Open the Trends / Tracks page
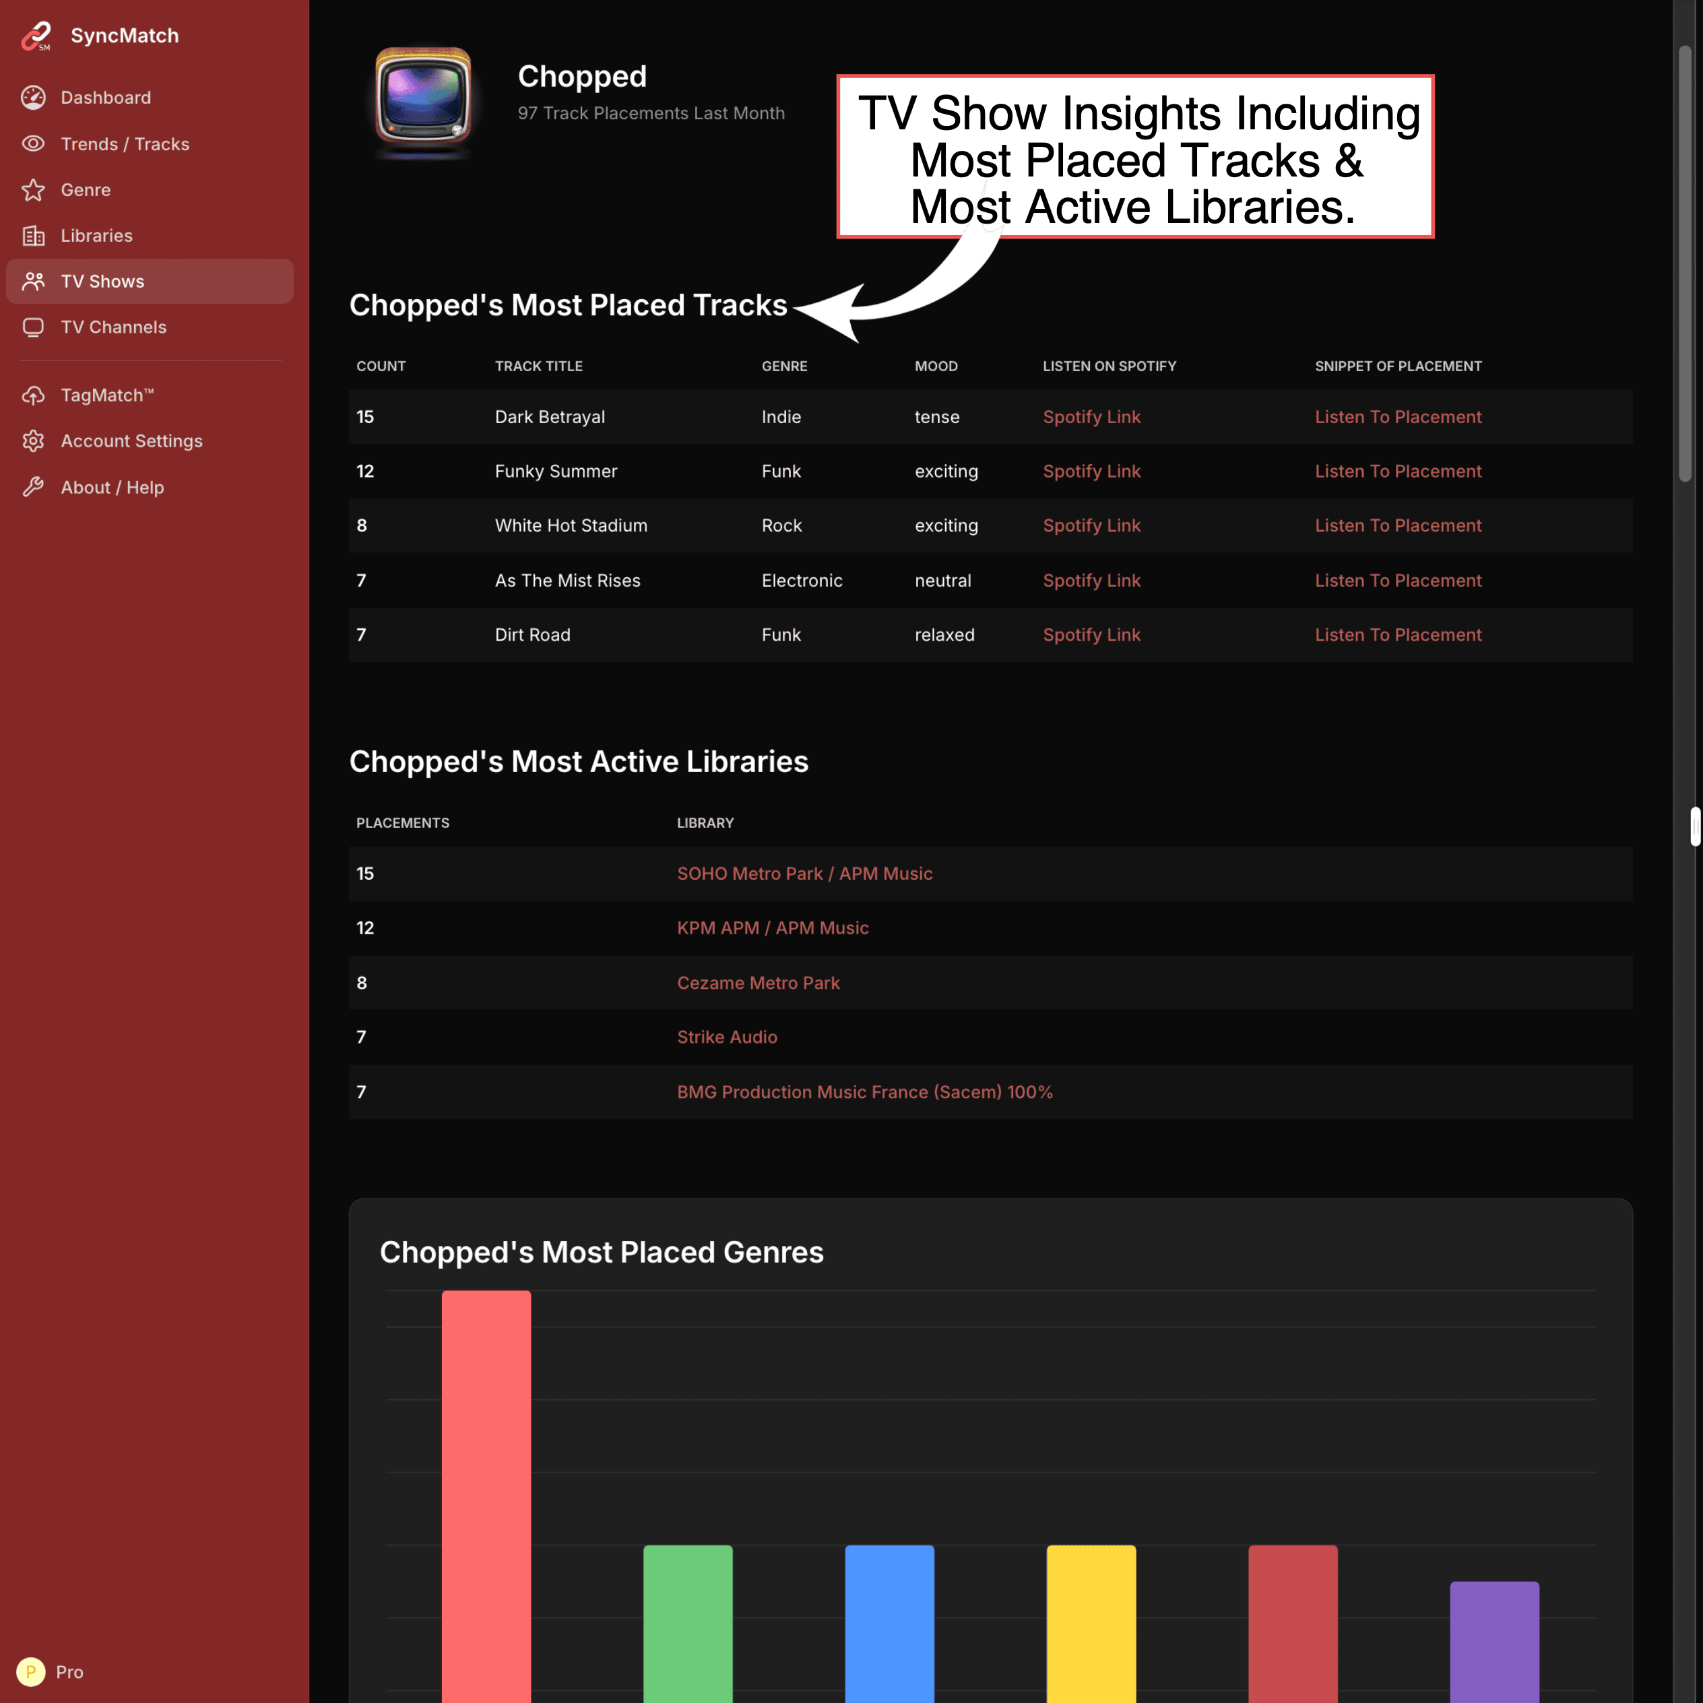The width and height of the screenshot is (1703, 1703). [125, 143]
